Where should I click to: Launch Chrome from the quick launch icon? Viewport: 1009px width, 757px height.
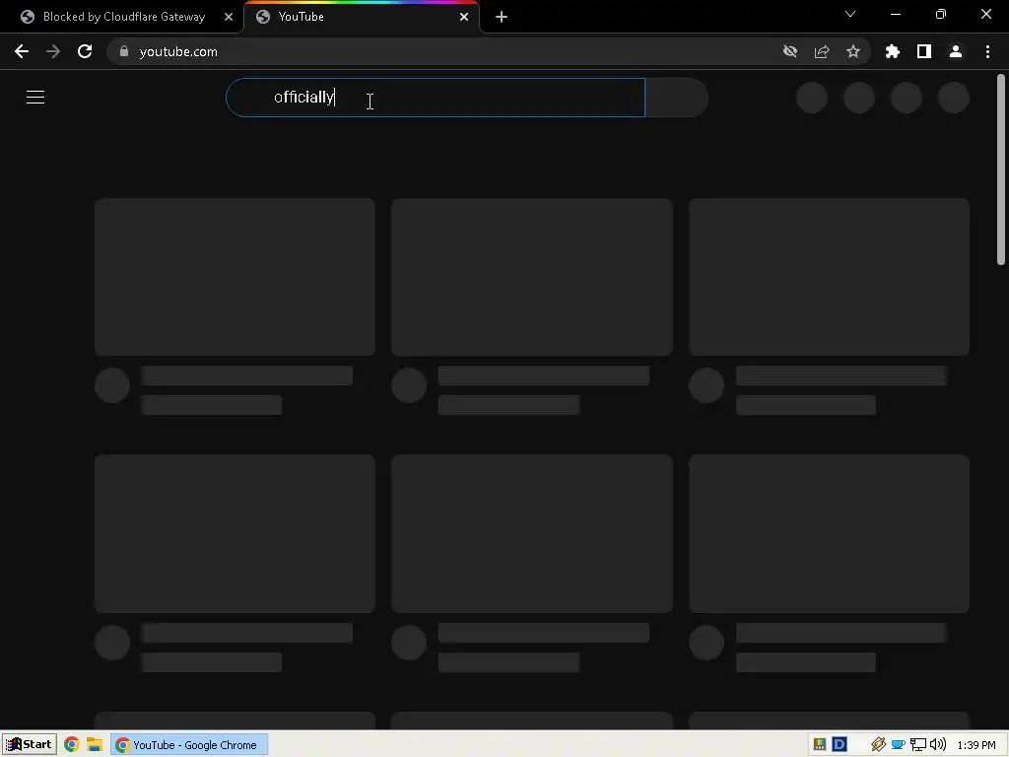pos(71,745)
